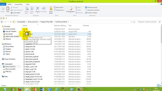This screenshot has height=91, width=162.
Task: Click Disco Local (C:) in breadcrumb
Action: tap(33, 22)
